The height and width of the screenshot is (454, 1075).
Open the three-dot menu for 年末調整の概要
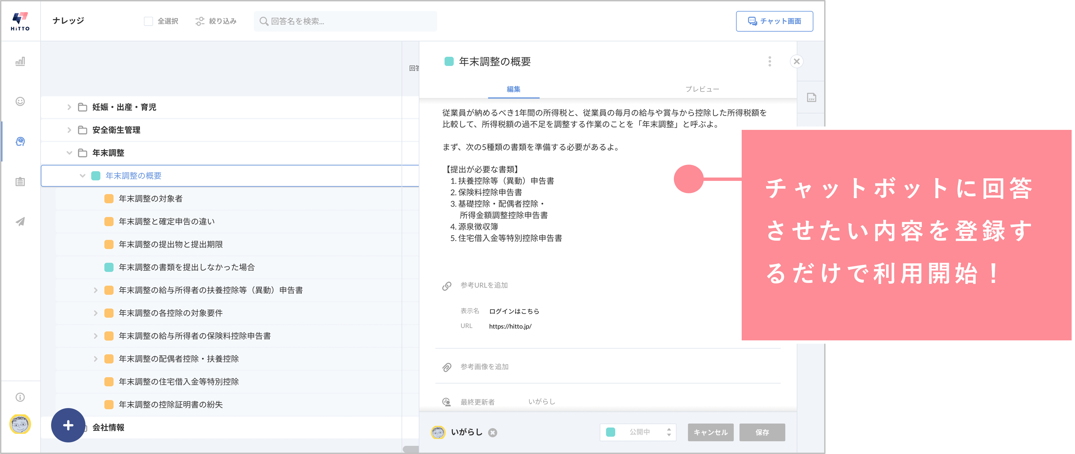coord(770,61)
